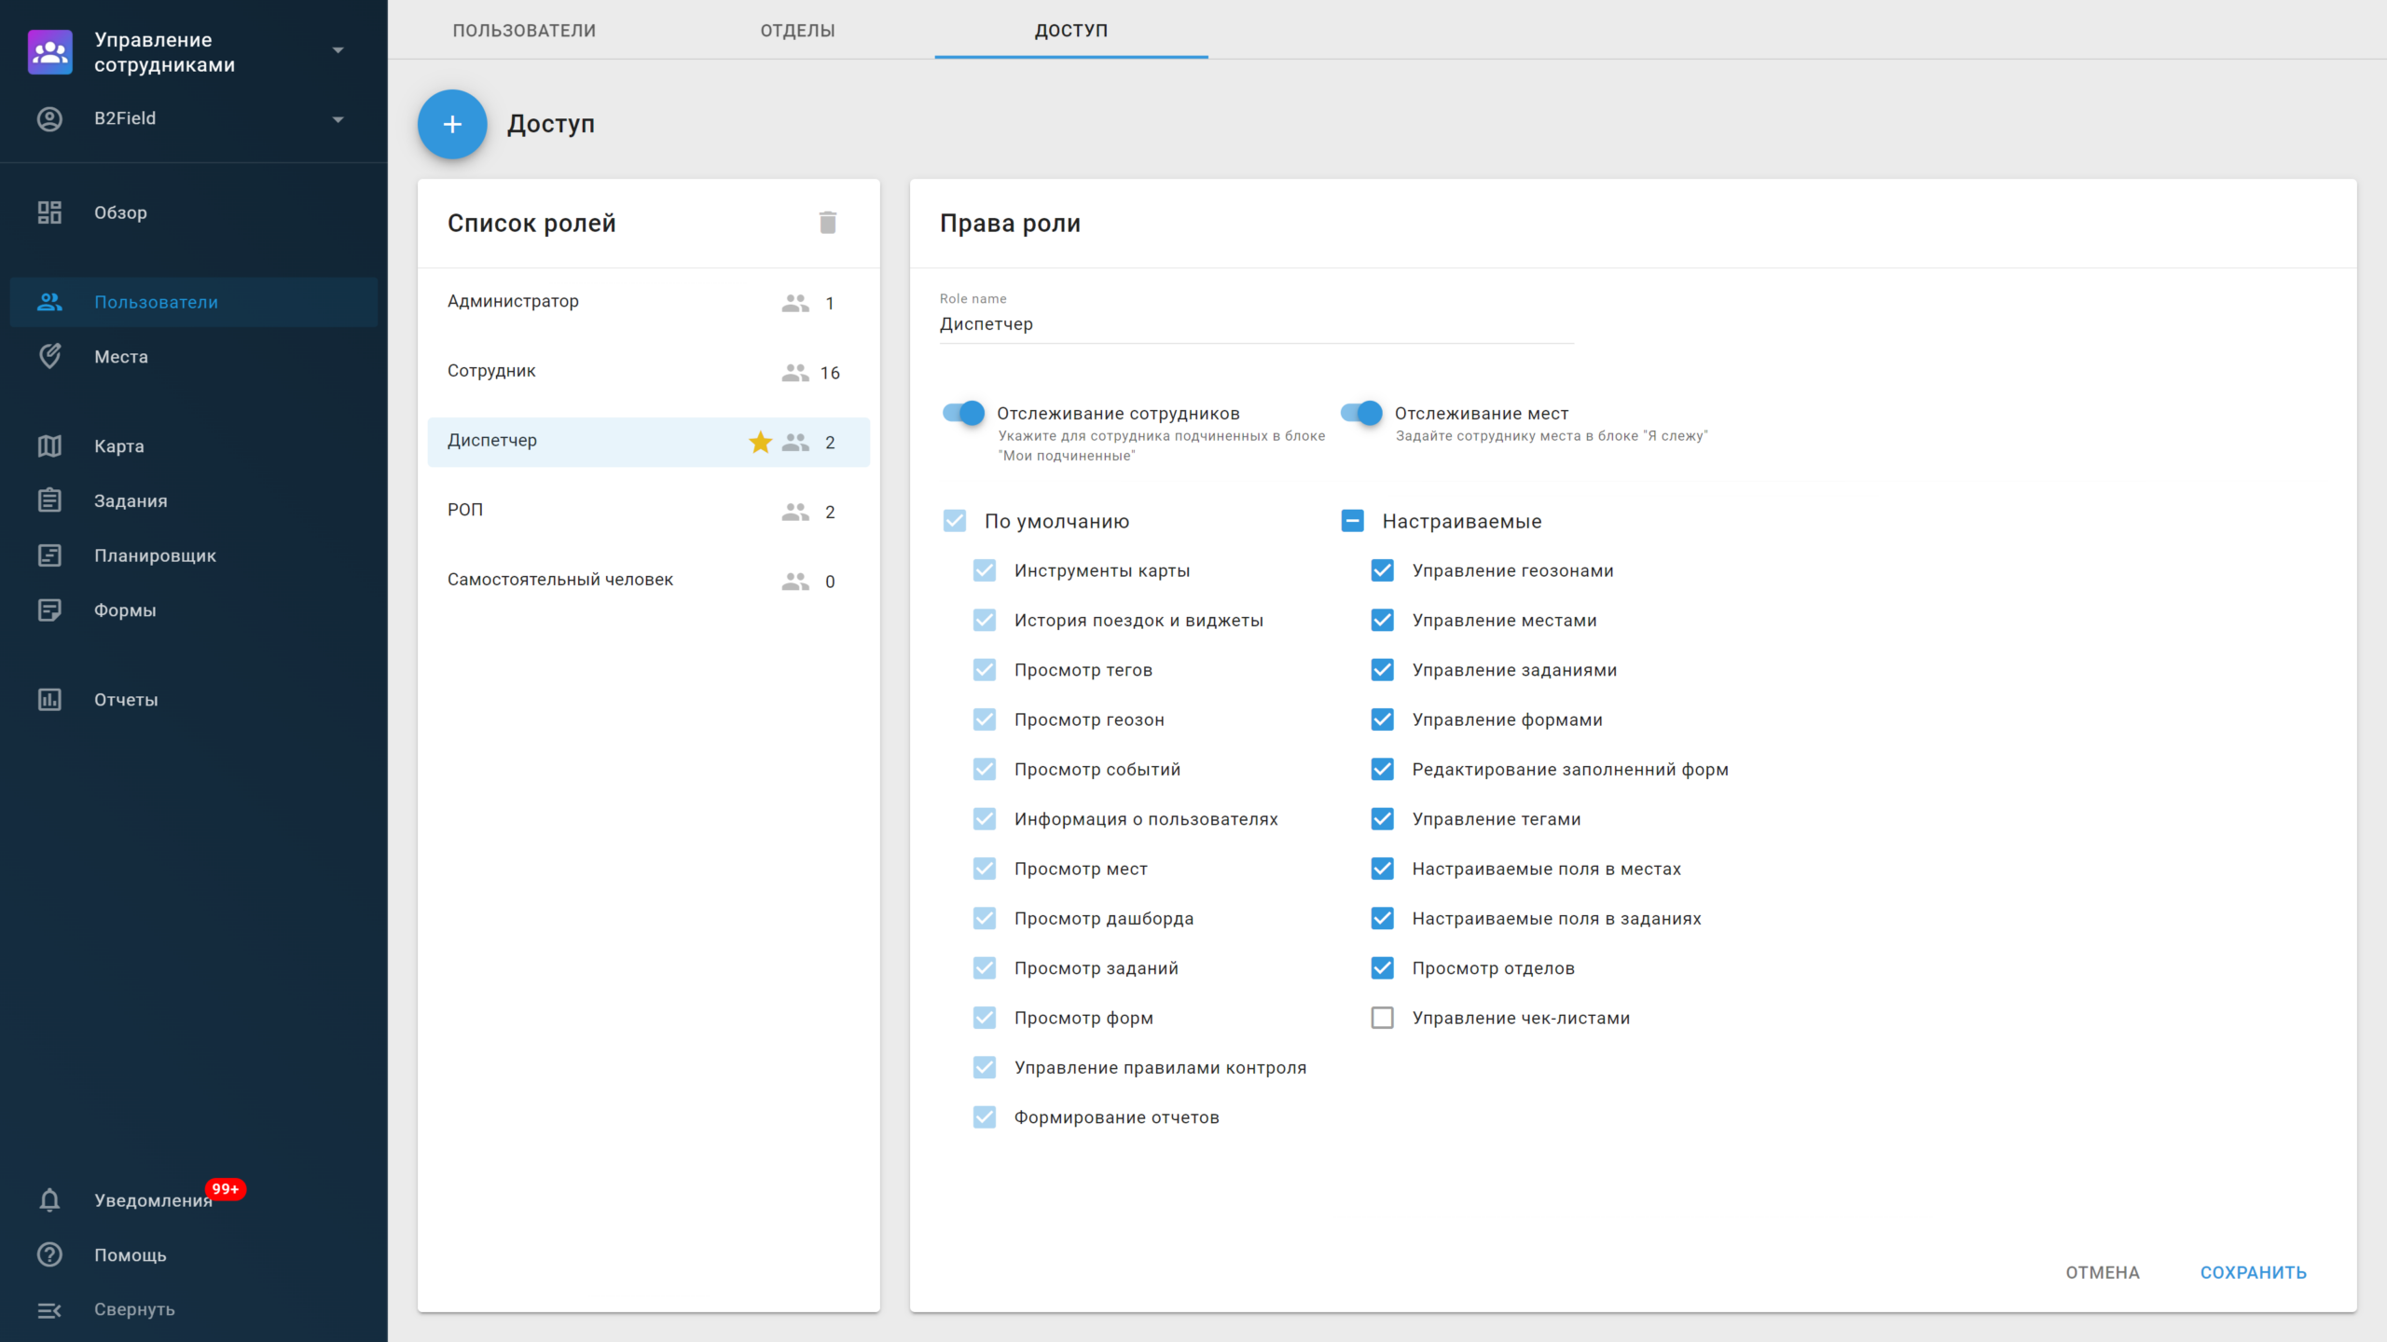
Task: Click the trash delete role icon
Action: 828,223
